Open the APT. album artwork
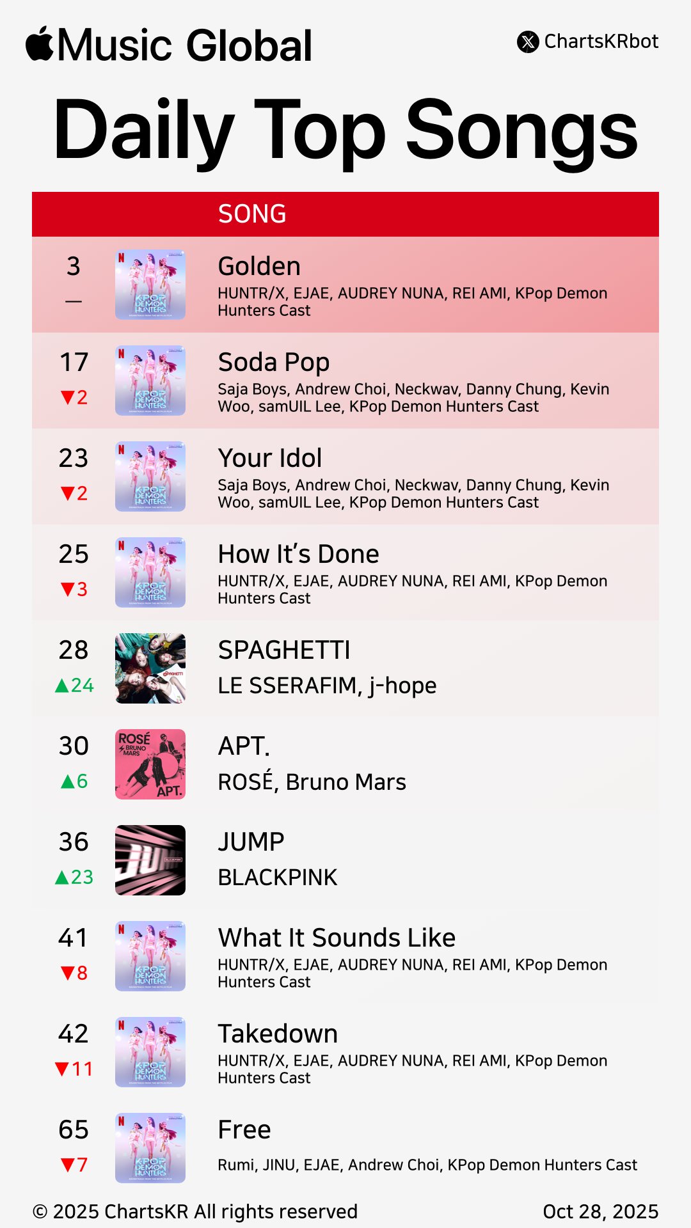 tap(150, 764)
